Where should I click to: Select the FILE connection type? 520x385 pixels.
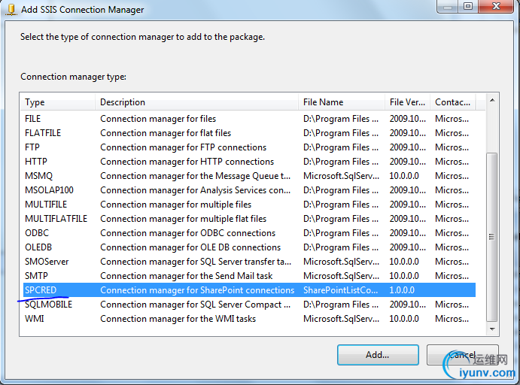[33, 119]
